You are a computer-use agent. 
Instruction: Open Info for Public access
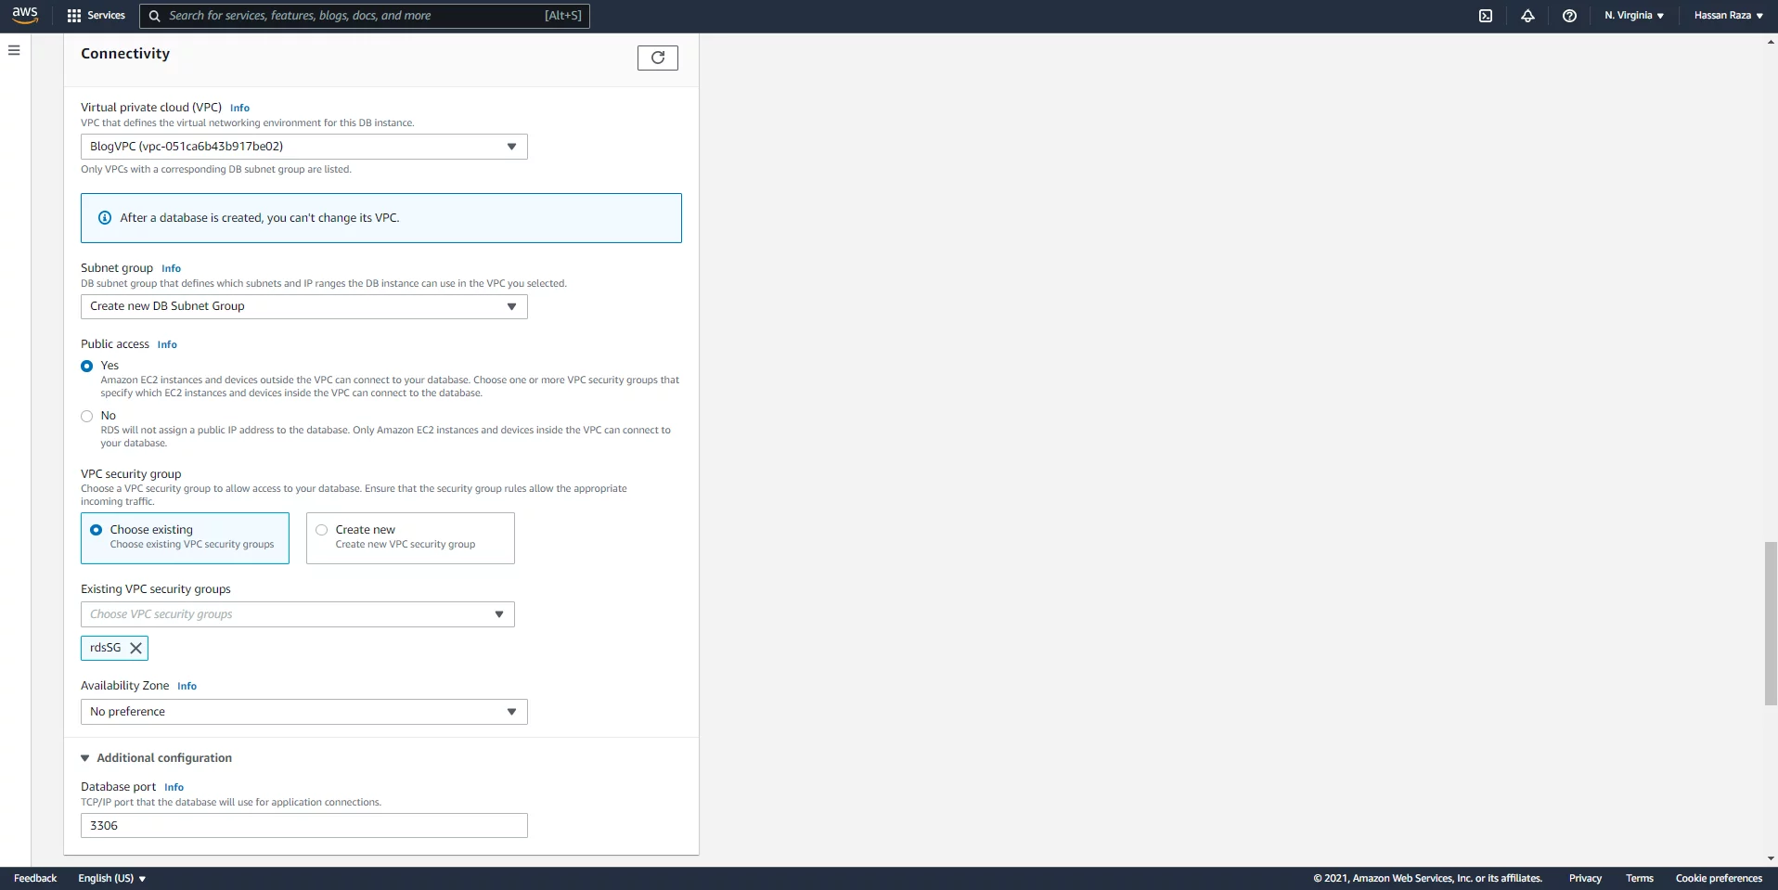(x=167, y=344)
